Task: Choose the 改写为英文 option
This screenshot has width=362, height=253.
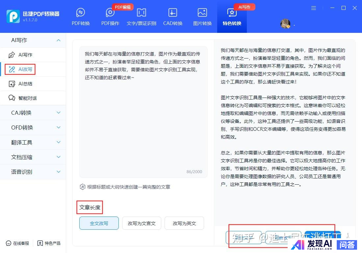Action: pyautogui.click(x=184, y=223)
